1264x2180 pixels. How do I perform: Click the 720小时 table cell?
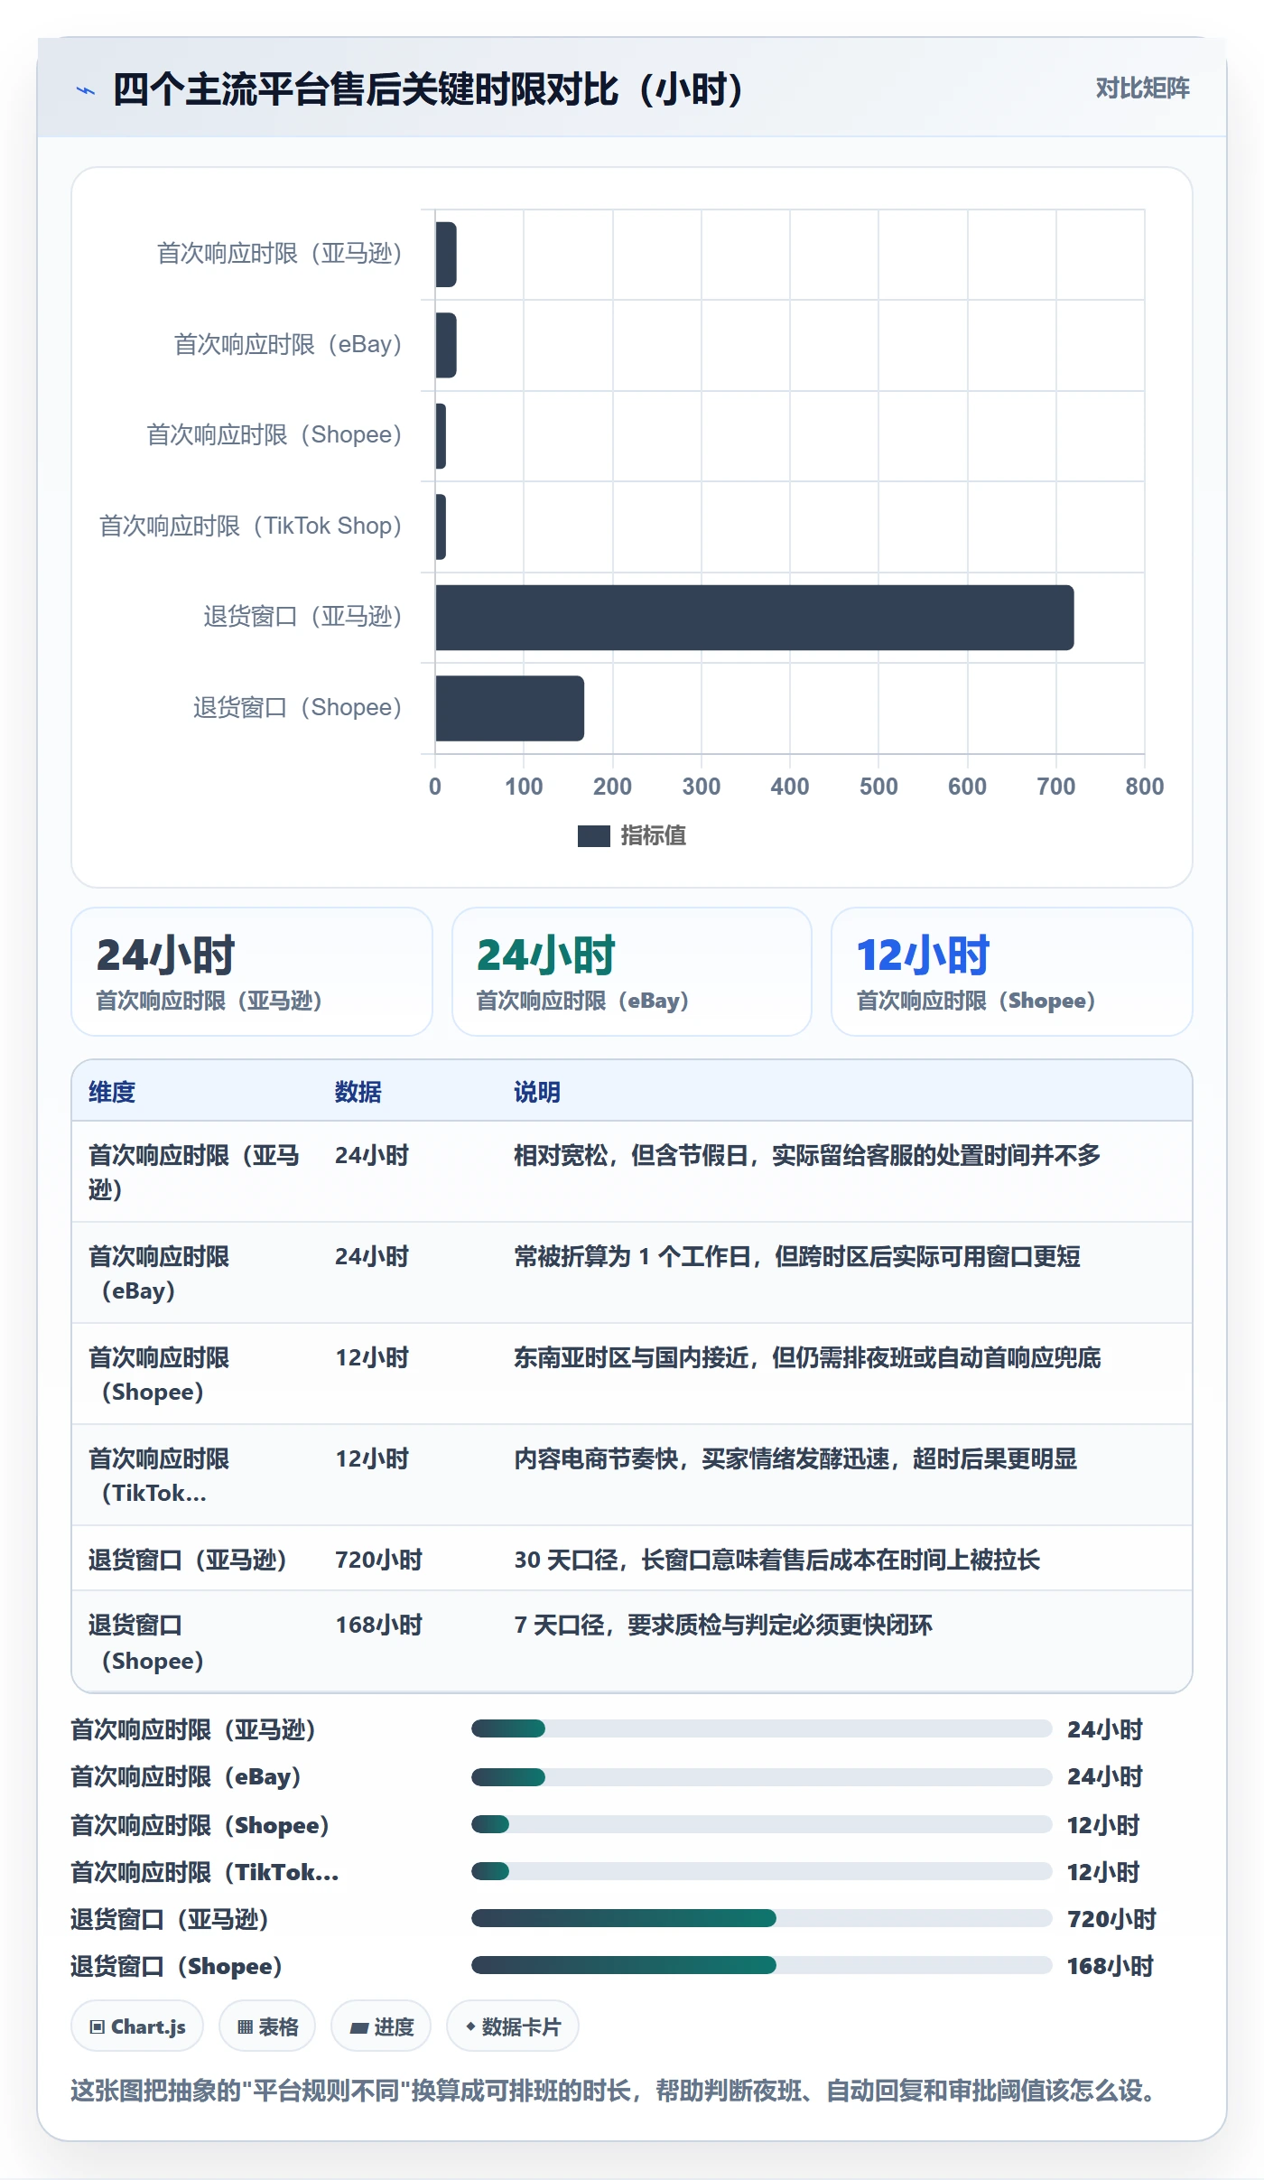[x=379, y=1560]
